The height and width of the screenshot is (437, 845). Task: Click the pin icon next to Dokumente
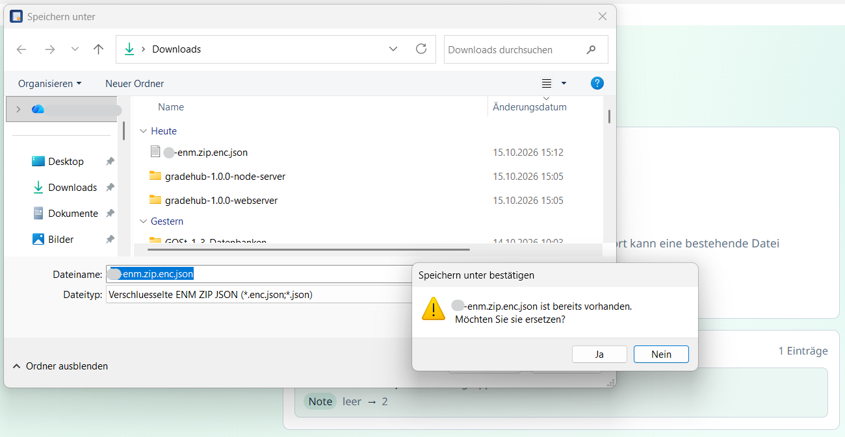[110, 214]
